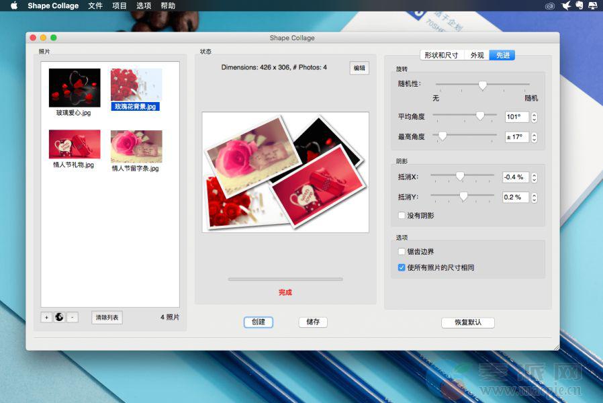The width and height of the screenshot is (603, 403).
Task: Open the 项目 menu
Action: click(120, 6)
